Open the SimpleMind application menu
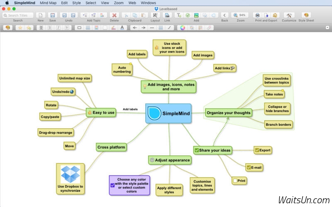The image size is (332, 207). (x=24, y=3)
